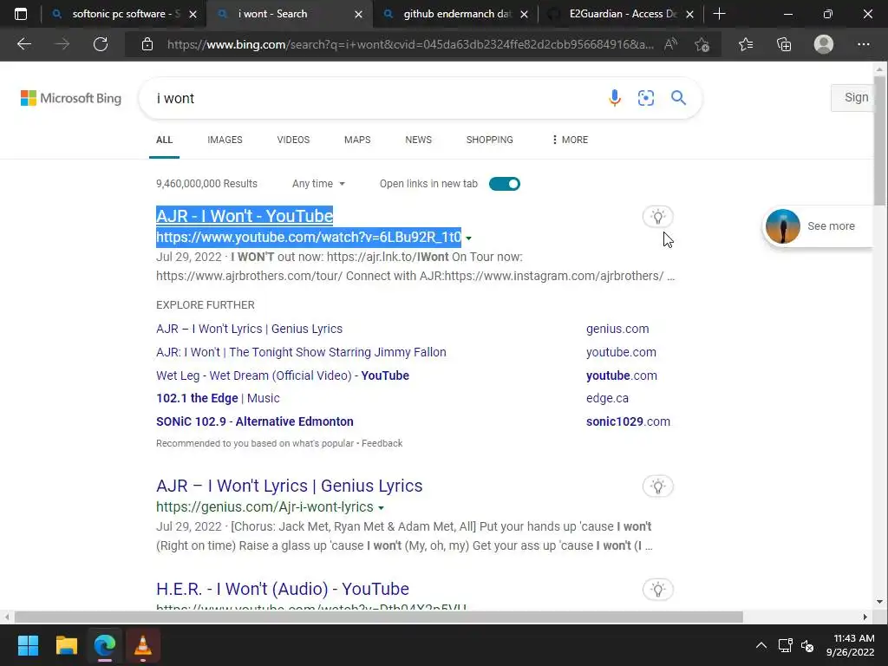Open AJR I Won't Lyrics Genius heading
The image size is (888, 666).
(x=290, y=486)
